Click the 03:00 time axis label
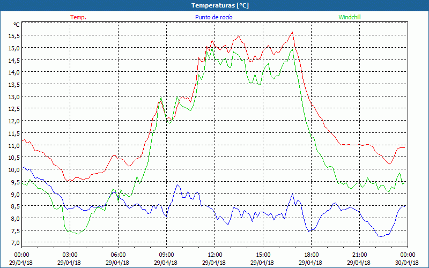429x268 pixels. pyautogui.click(x=70, y=255)
